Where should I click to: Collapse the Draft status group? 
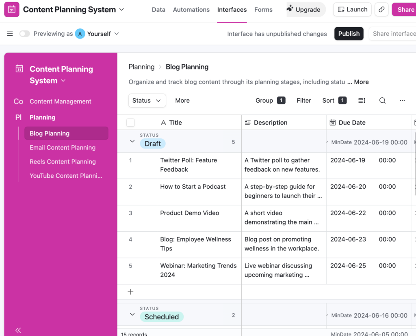[132, 141]
